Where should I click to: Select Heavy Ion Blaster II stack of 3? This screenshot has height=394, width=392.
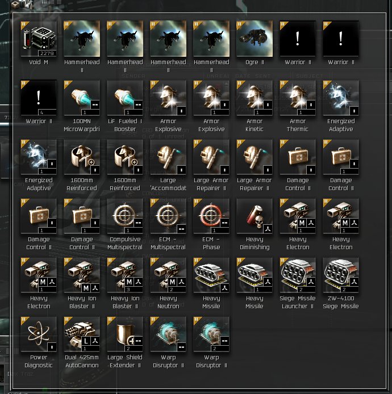(125, 275)
